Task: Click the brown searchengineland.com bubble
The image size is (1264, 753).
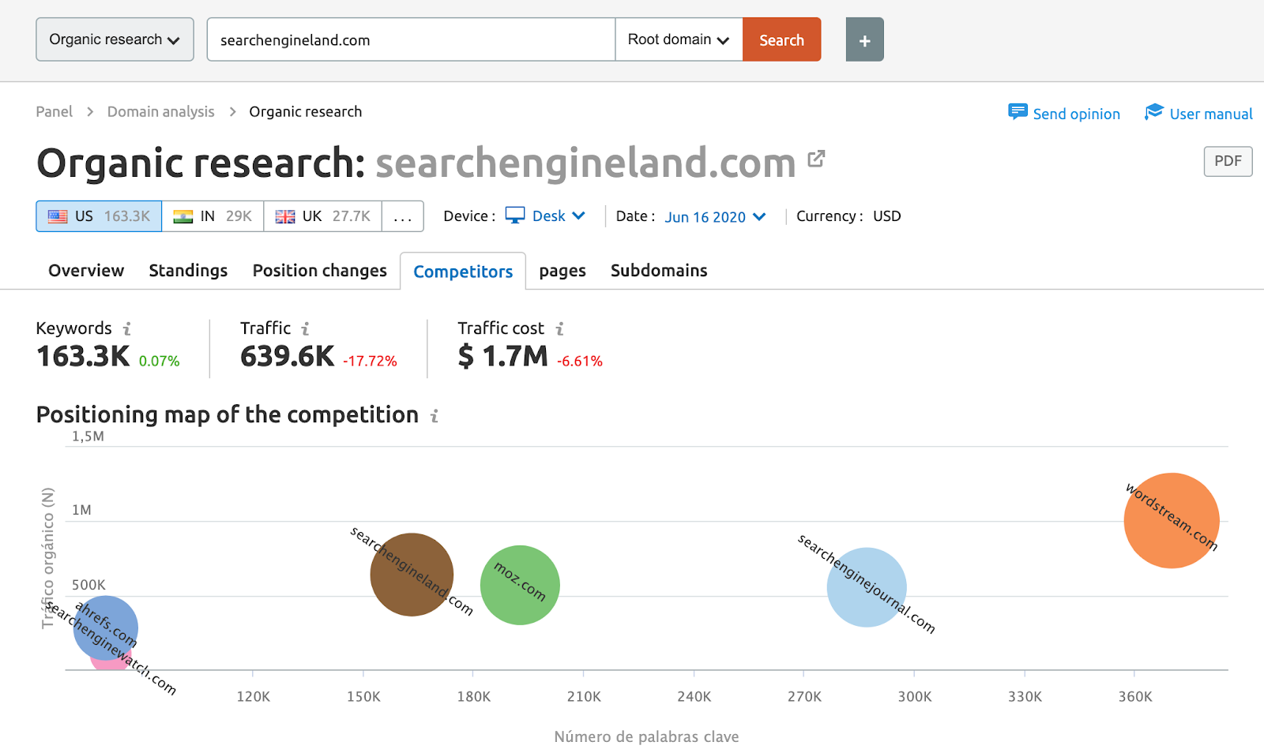Action: tap(412, 575)
